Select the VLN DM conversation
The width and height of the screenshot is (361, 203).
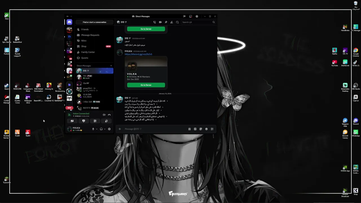tap(94, 96)
